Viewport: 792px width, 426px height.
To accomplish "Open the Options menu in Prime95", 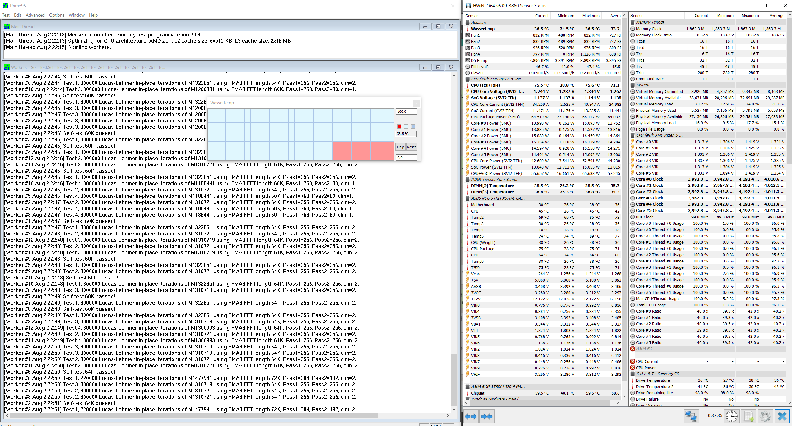I will (57, 15).
